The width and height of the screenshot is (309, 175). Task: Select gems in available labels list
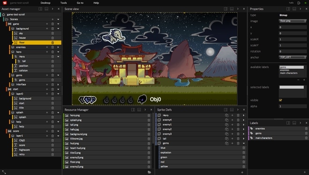(x=292, y=67)
